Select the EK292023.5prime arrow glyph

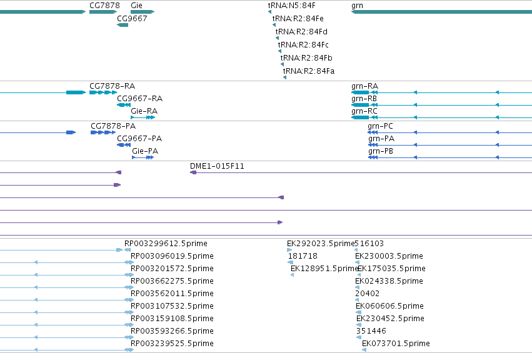click(x=289, y=251)
